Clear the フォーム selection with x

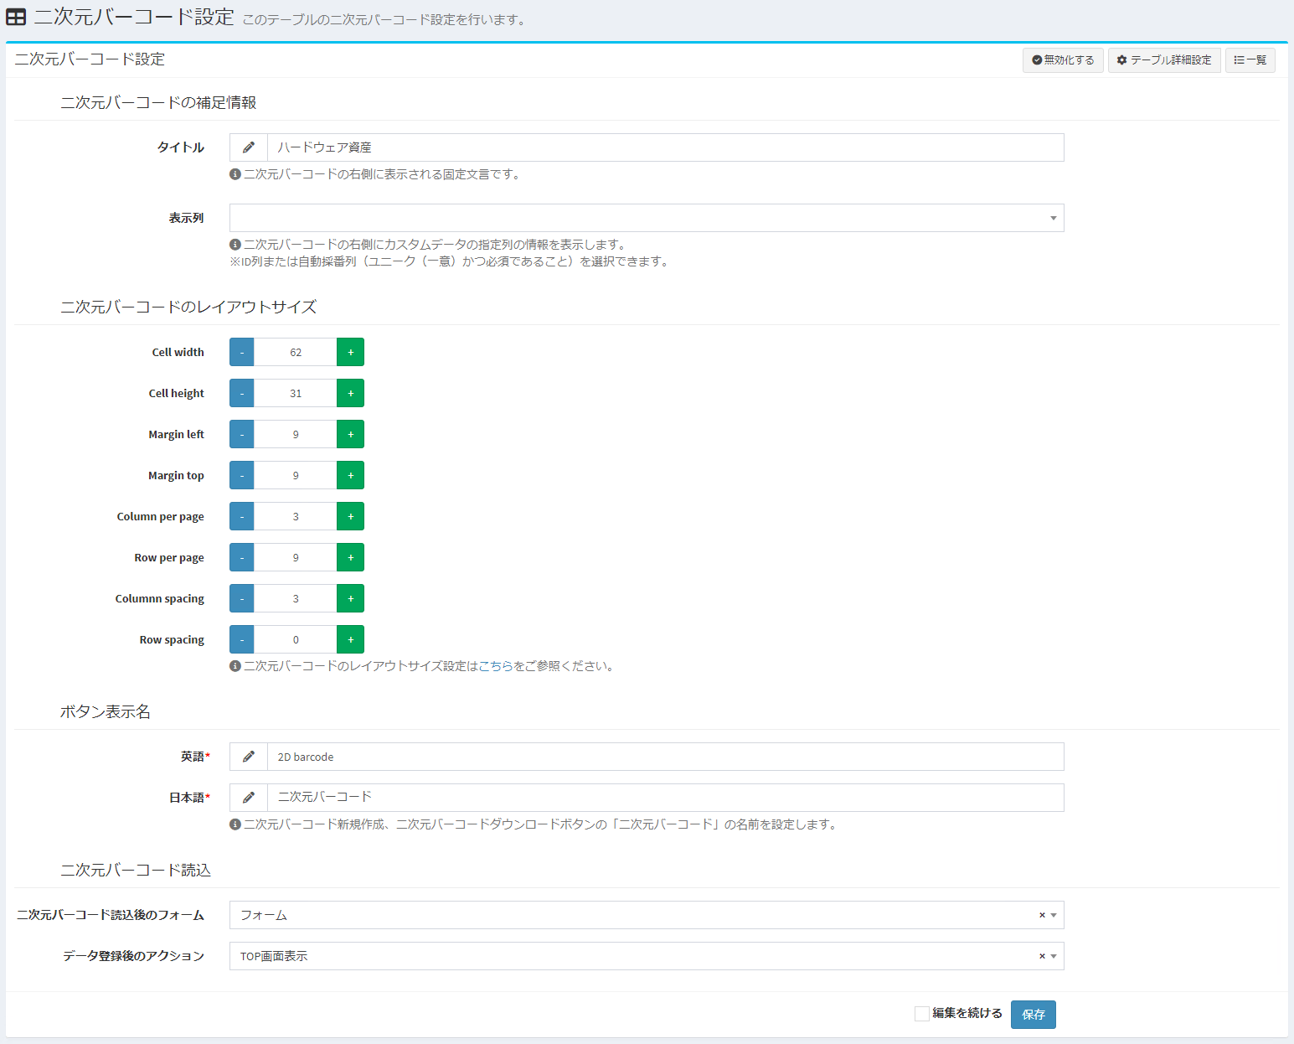click(x=1042, y=915)
